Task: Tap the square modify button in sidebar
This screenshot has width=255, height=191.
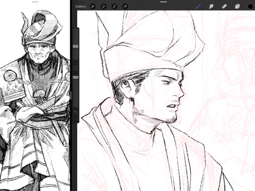Action: click(76, 68)
